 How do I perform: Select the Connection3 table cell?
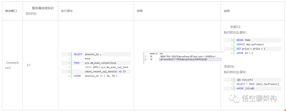12,65
